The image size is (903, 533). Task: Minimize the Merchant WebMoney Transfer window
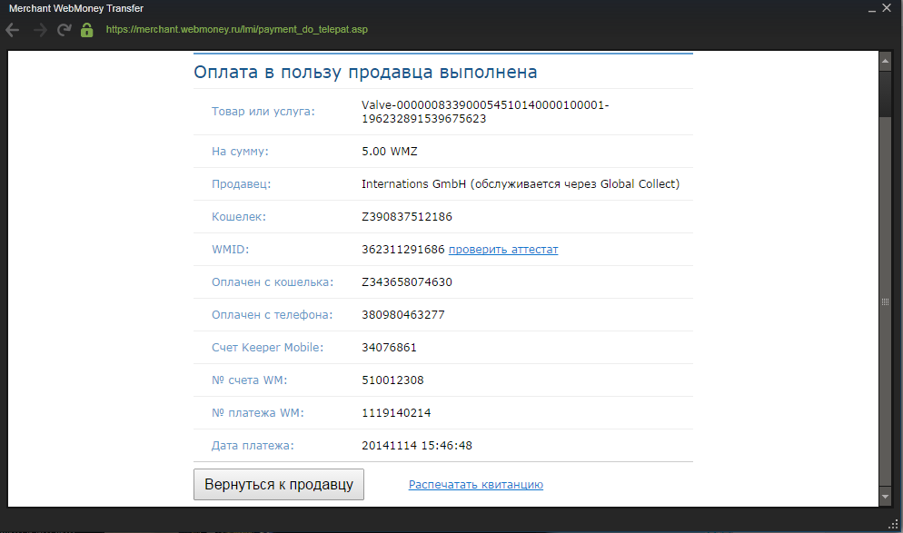pos(872,9)
